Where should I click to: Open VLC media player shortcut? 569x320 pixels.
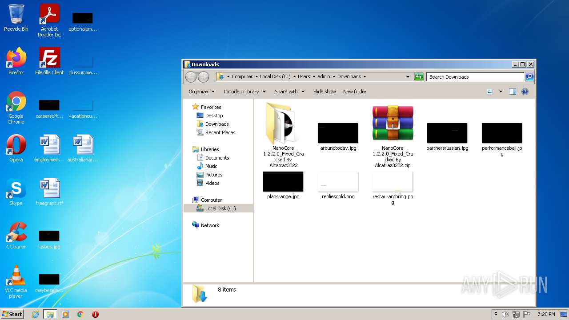(x=16, y=282)
